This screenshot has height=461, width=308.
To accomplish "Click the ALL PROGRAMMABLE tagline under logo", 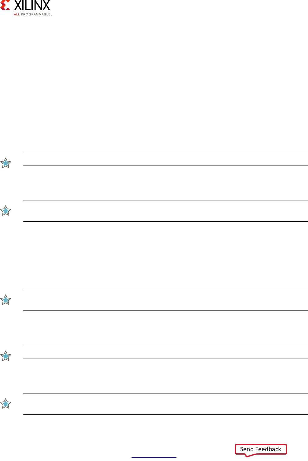I will (33, 14).
